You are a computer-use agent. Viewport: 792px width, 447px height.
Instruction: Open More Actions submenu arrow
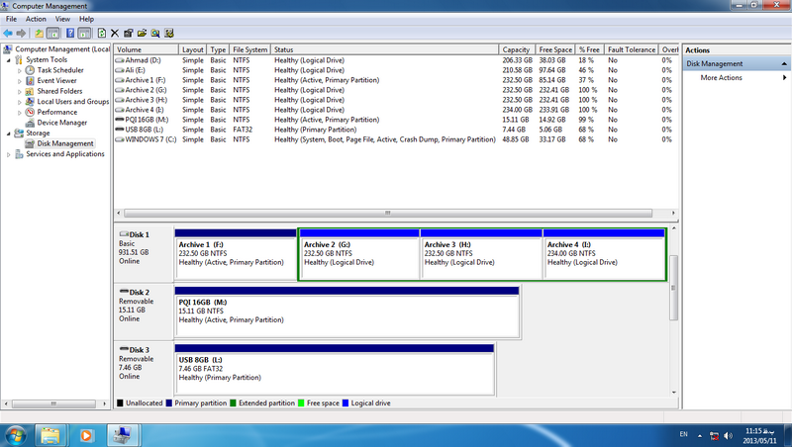(x=784, y=78)
